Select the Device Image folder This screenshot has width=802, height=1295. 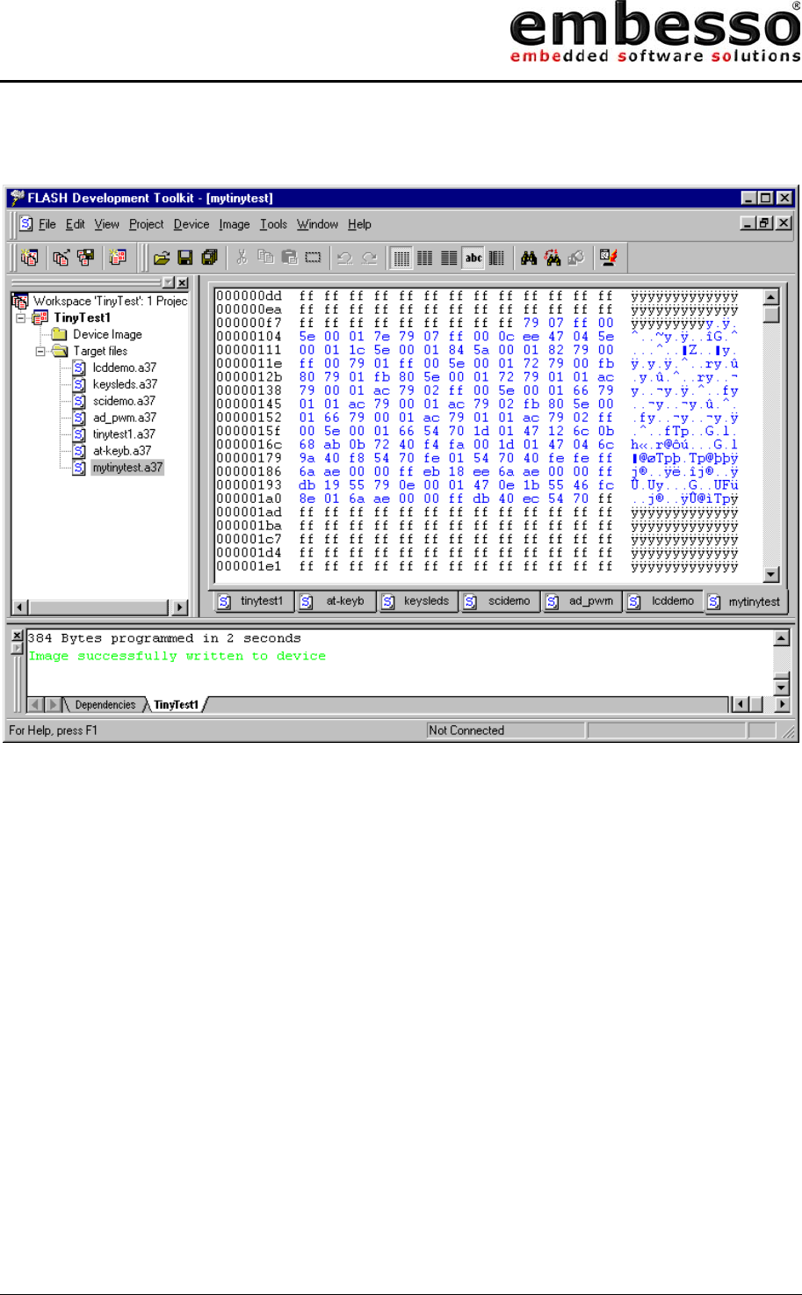[106, 334]
